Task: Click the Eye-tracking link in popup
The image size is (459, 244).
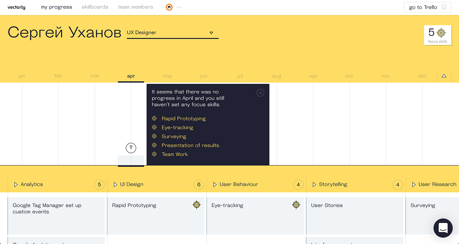Action: pos(177,127)
